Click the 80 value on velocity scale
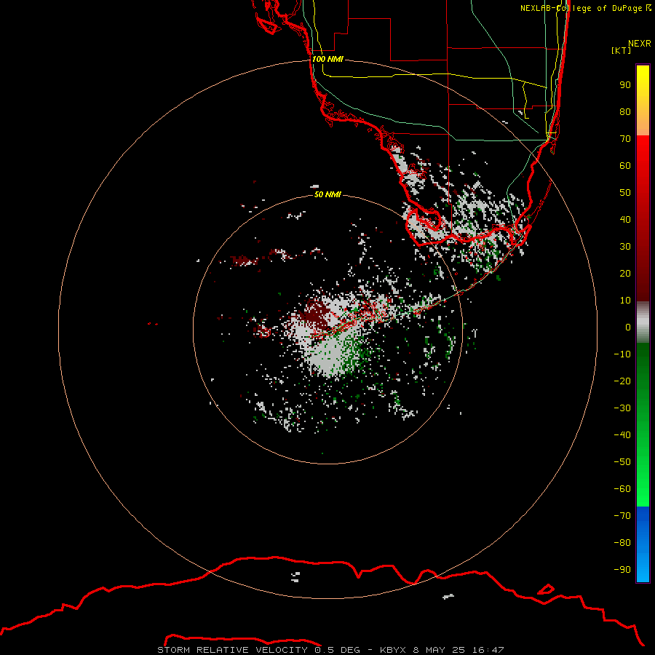Image resolution: width=655 pixels, height=655 pixels. coord(625,111)
